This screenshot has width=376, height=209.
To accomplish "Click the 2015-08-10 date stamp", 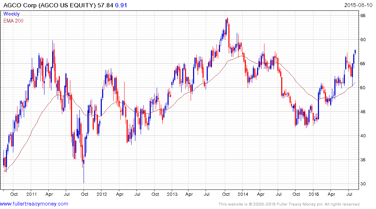I will (359, 5).
